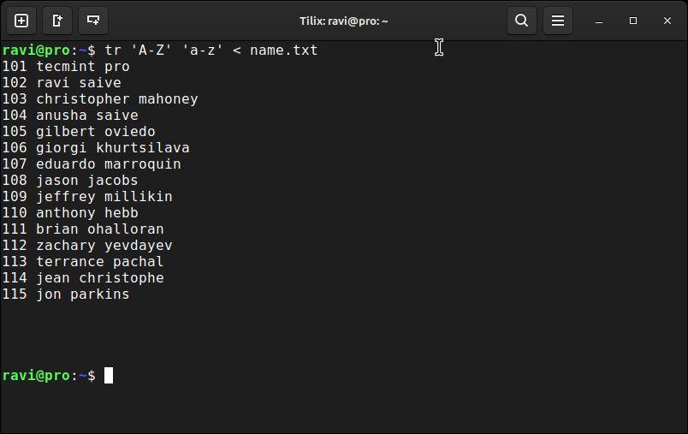The image size is (688, 434).
Task: Click the '109 jeffrey millikin' output line
Action: 87,197
